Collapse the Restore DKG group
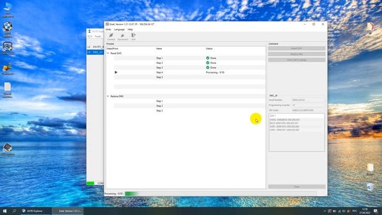This screenshot has height=215, width=382. point(108,96)
